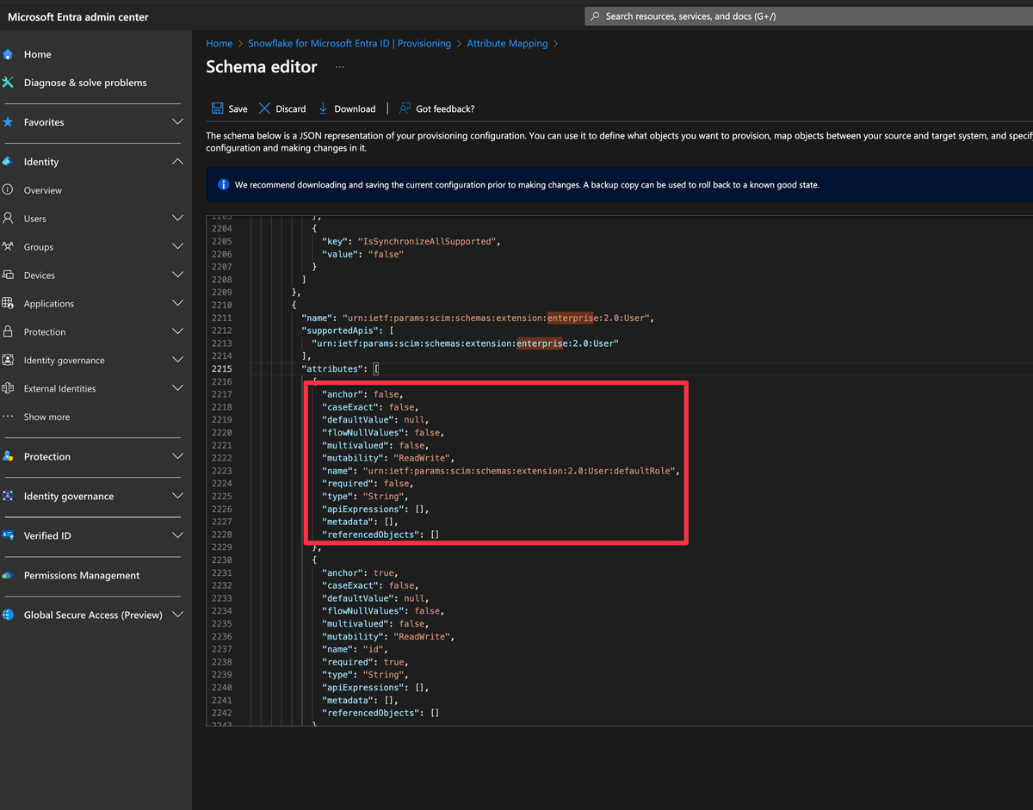
Task: Click the Favorites star icon
Action: click(x=8, y=122)
